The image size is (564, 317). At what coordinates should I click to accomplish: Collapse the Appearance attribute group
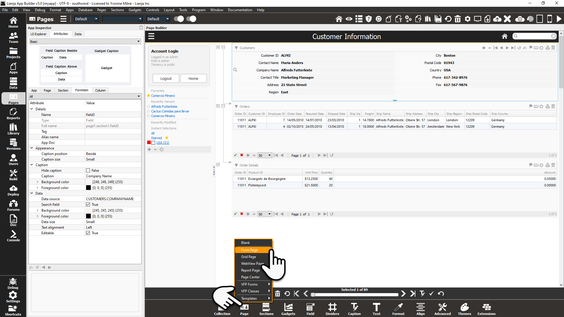(32, 148)
